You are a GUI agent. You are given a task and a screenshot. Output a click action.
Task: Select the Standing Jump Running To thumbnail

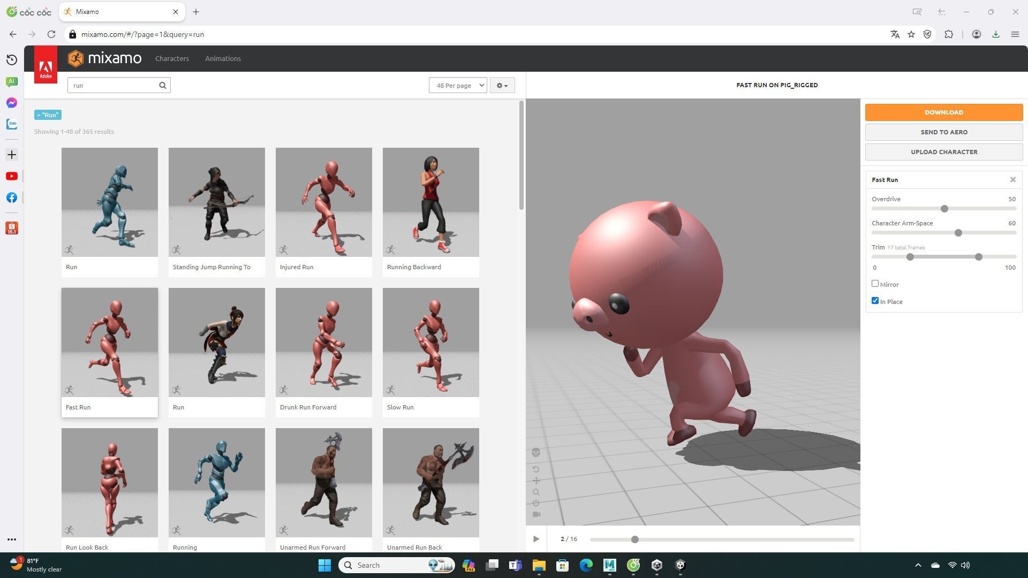pos(217,202)
